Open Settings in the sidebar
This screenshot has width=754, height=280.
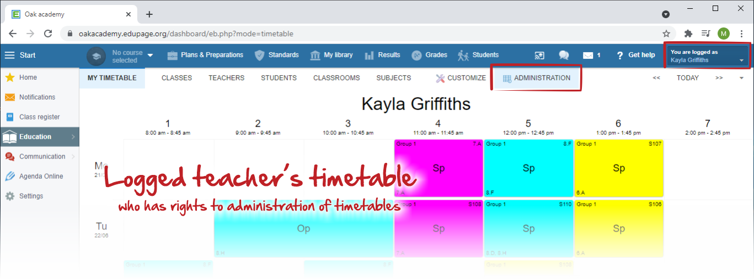coord(40,196)
